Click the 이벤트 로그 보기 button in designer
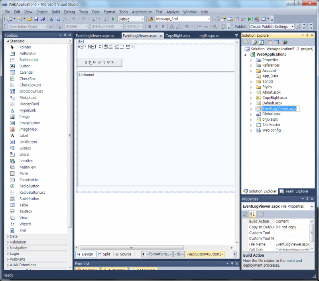The height and width of the screenshot is (281, 319). (100, 63)
